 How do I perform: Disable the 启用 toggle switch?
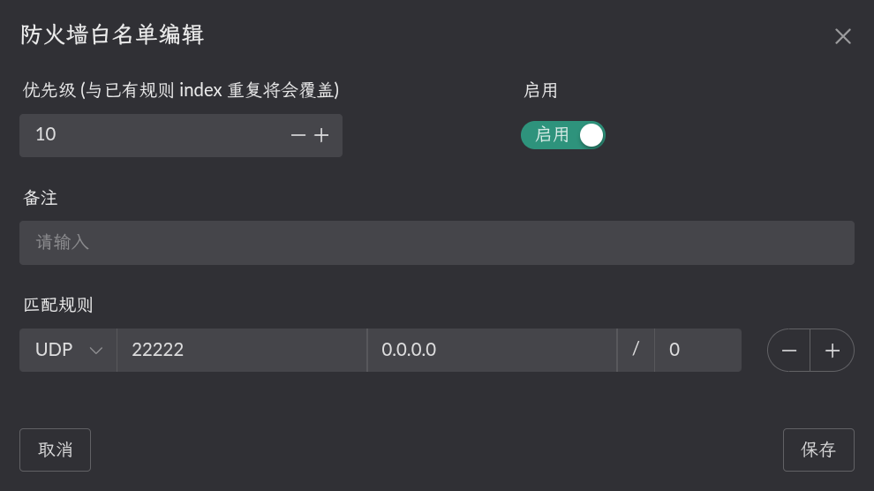[563, 135]
